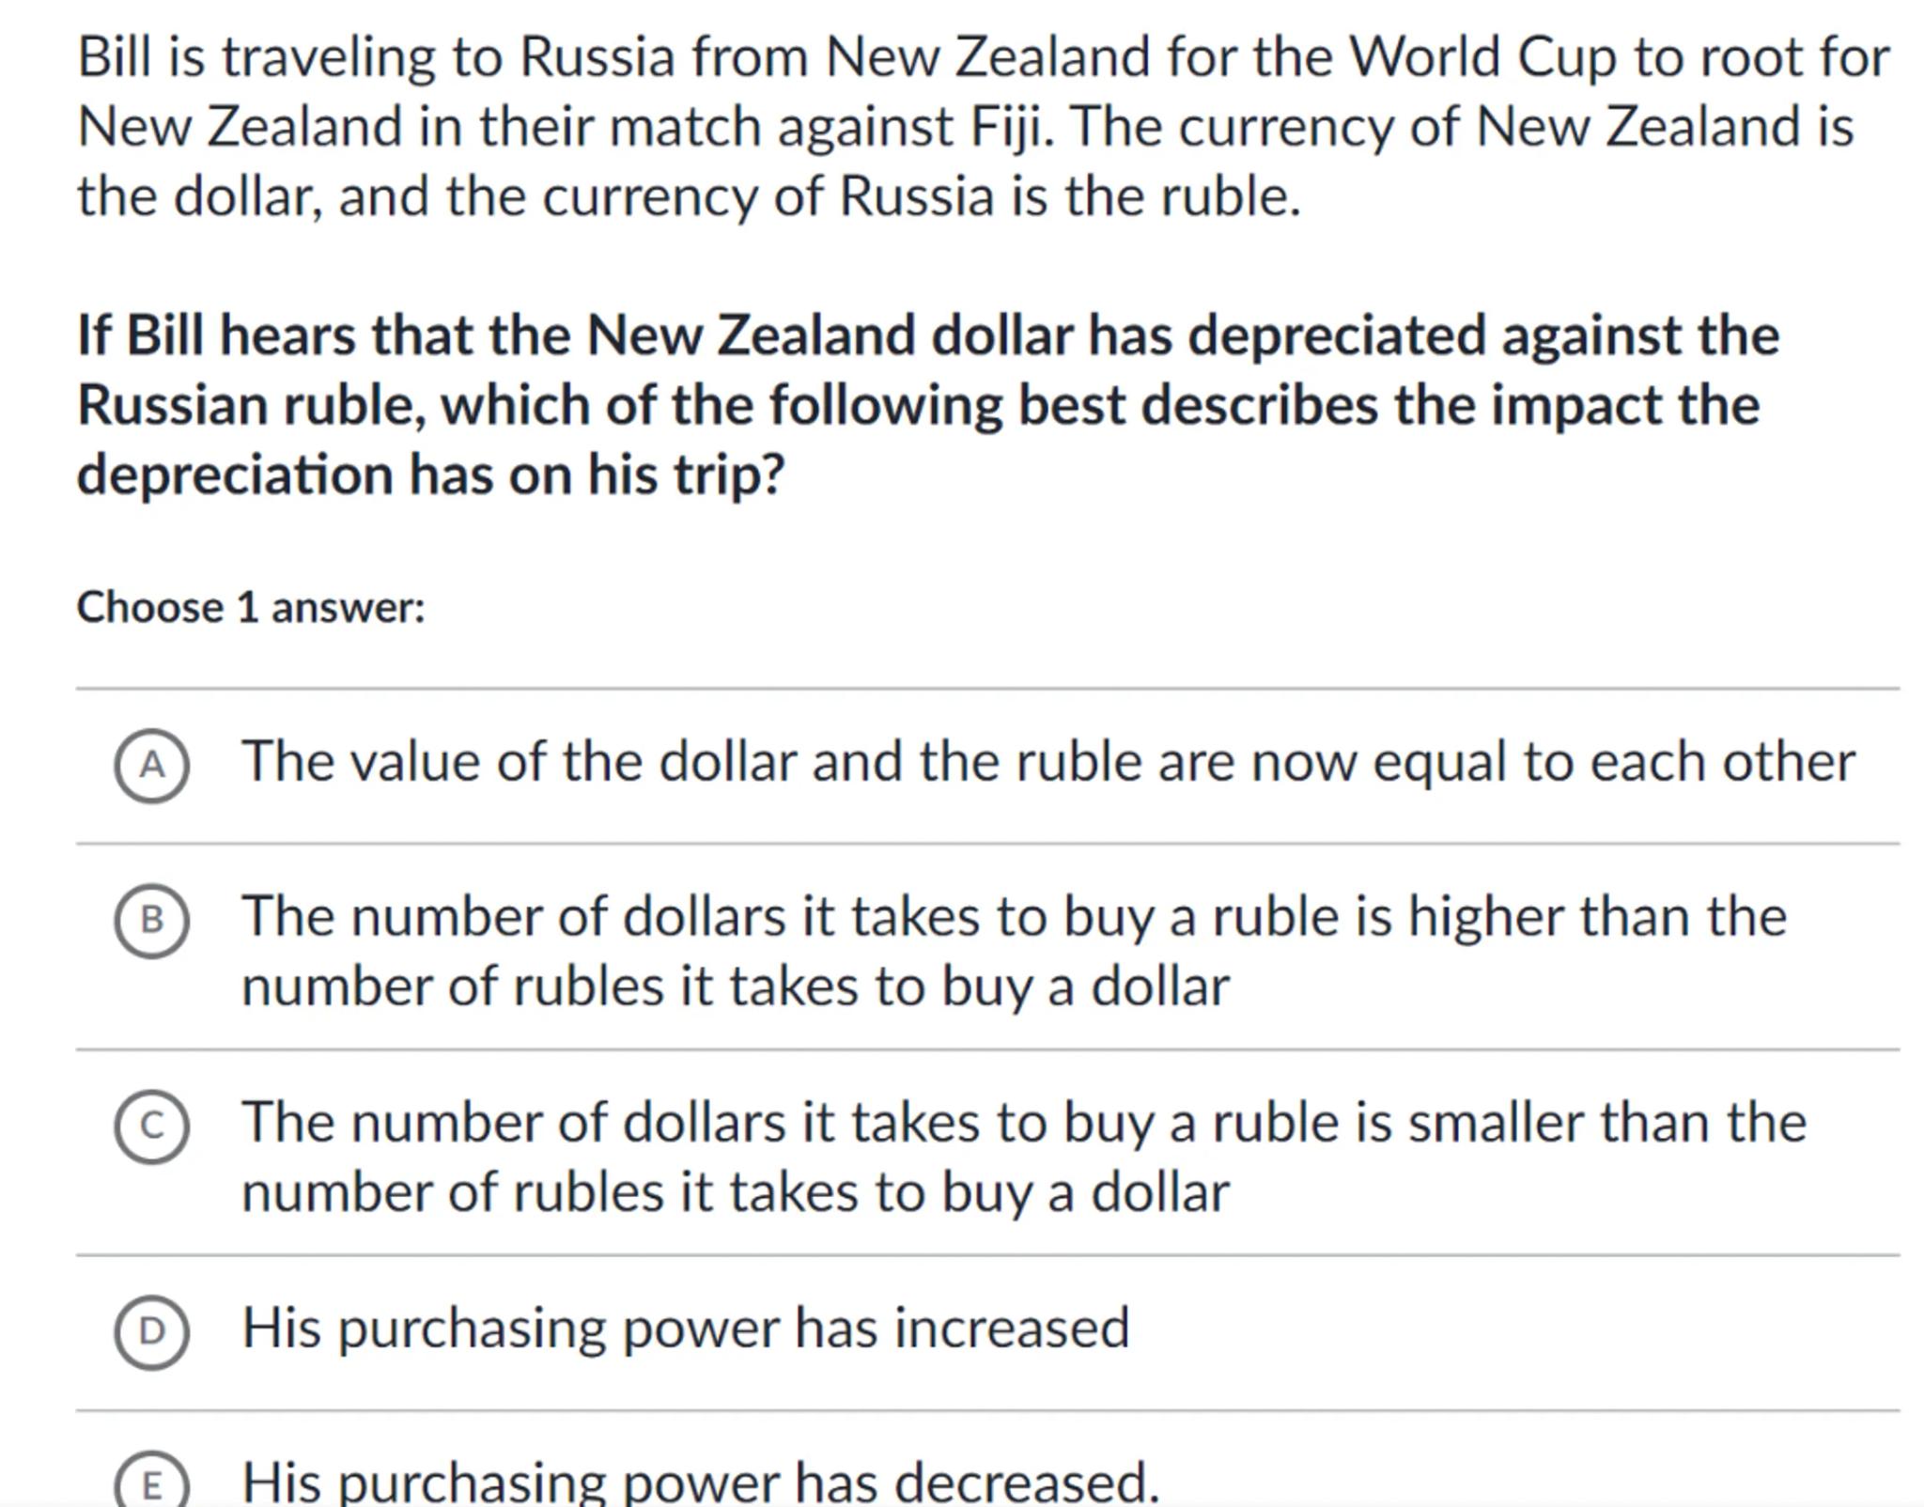Mark radio button E

click(x=151, y=1484)
